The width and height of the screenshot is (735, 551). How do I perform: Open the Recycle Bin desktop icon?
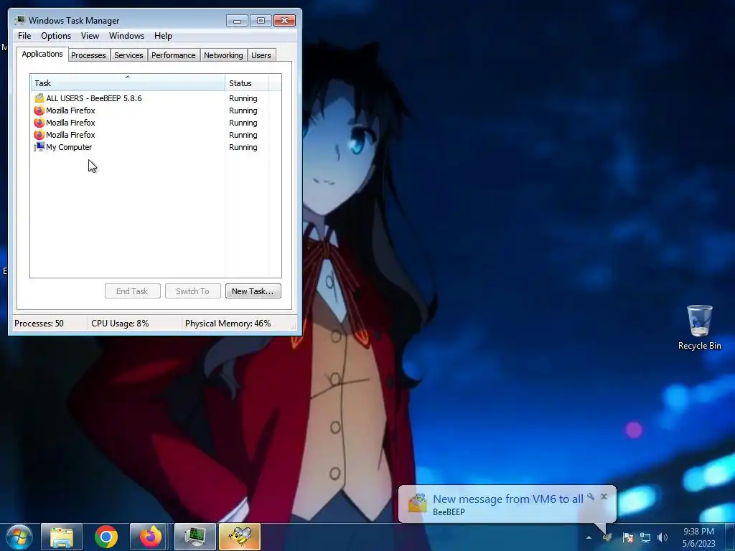click(x=699, y=327)
